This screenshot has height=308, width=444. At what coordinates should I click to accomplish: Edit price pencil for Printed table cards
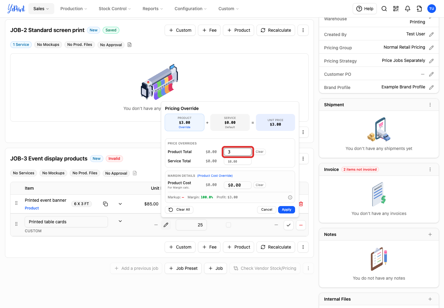[166, 225]
